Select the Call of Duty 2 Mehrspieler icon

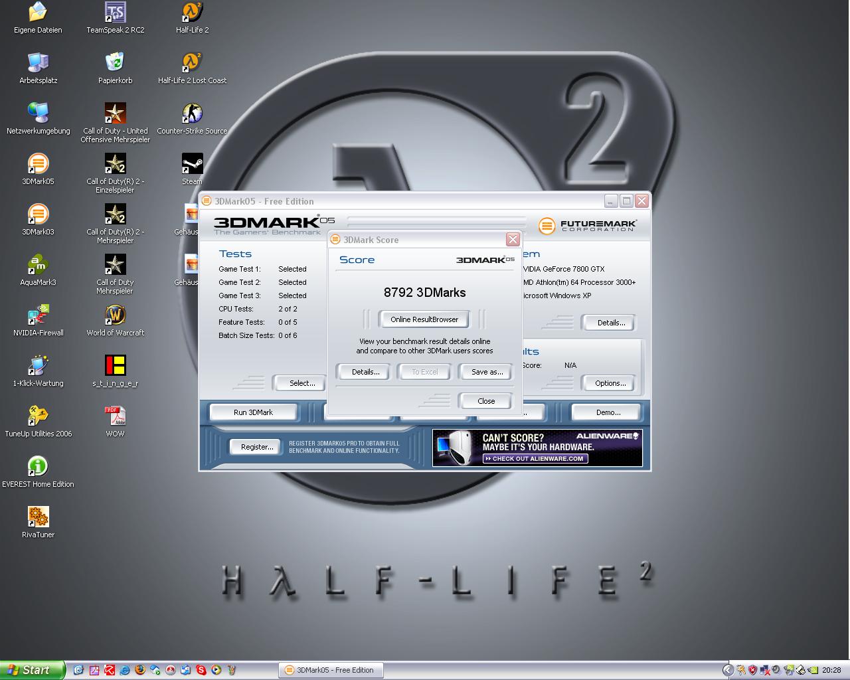point(115,224)
